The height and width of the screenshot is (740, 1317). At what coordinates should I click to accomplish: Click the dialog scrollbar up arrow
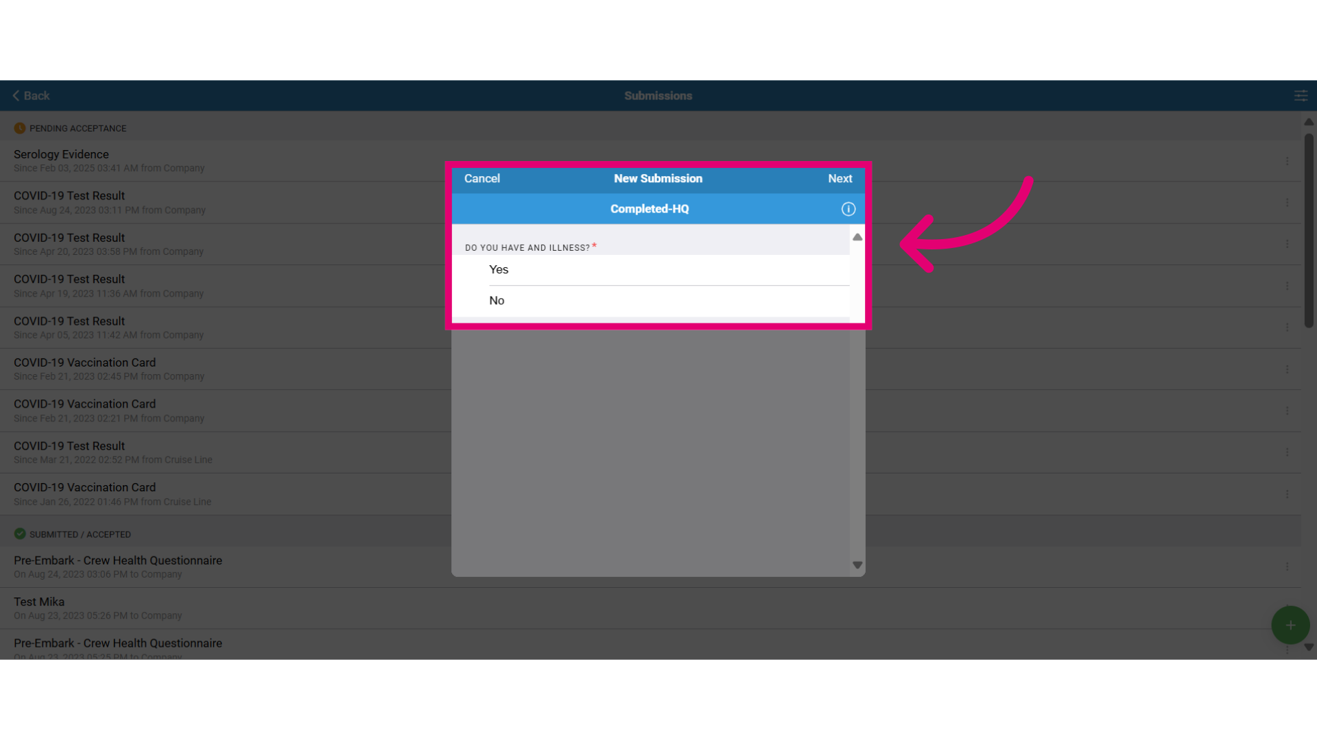coord(857,237)
